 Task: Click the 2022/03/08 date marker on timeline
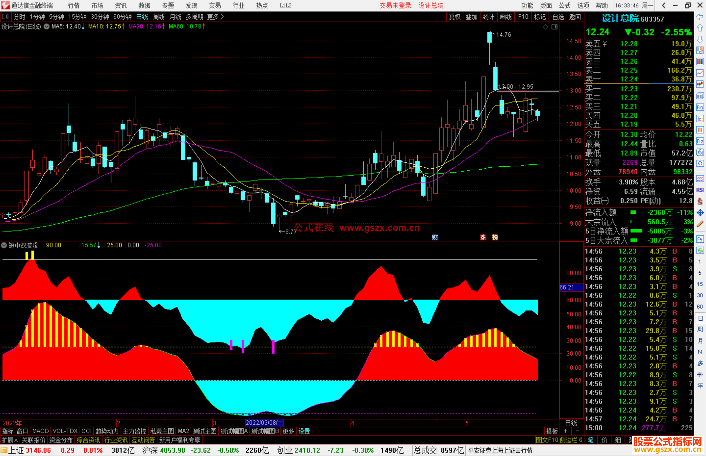(x=264, y=423)
